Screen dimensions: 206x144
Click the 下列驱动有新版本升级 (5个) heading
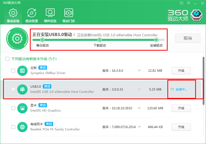[34, 59]
